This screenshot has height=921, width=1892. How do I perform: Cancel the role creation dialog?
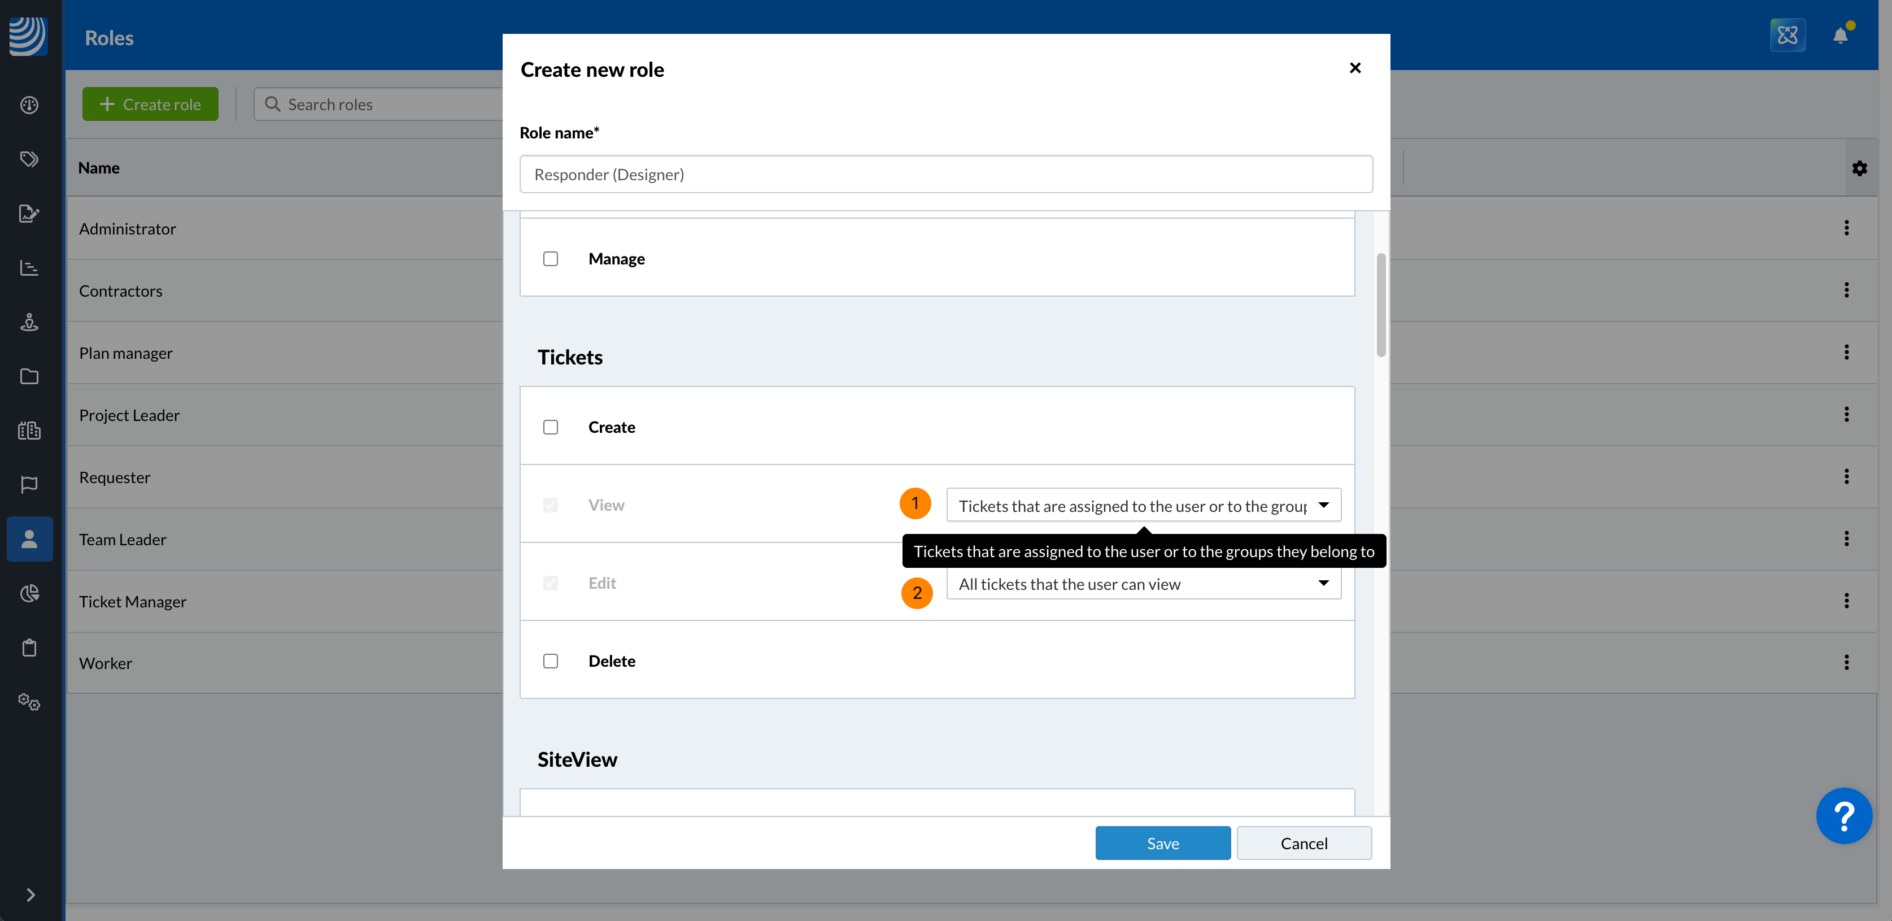click(1303, 843)
